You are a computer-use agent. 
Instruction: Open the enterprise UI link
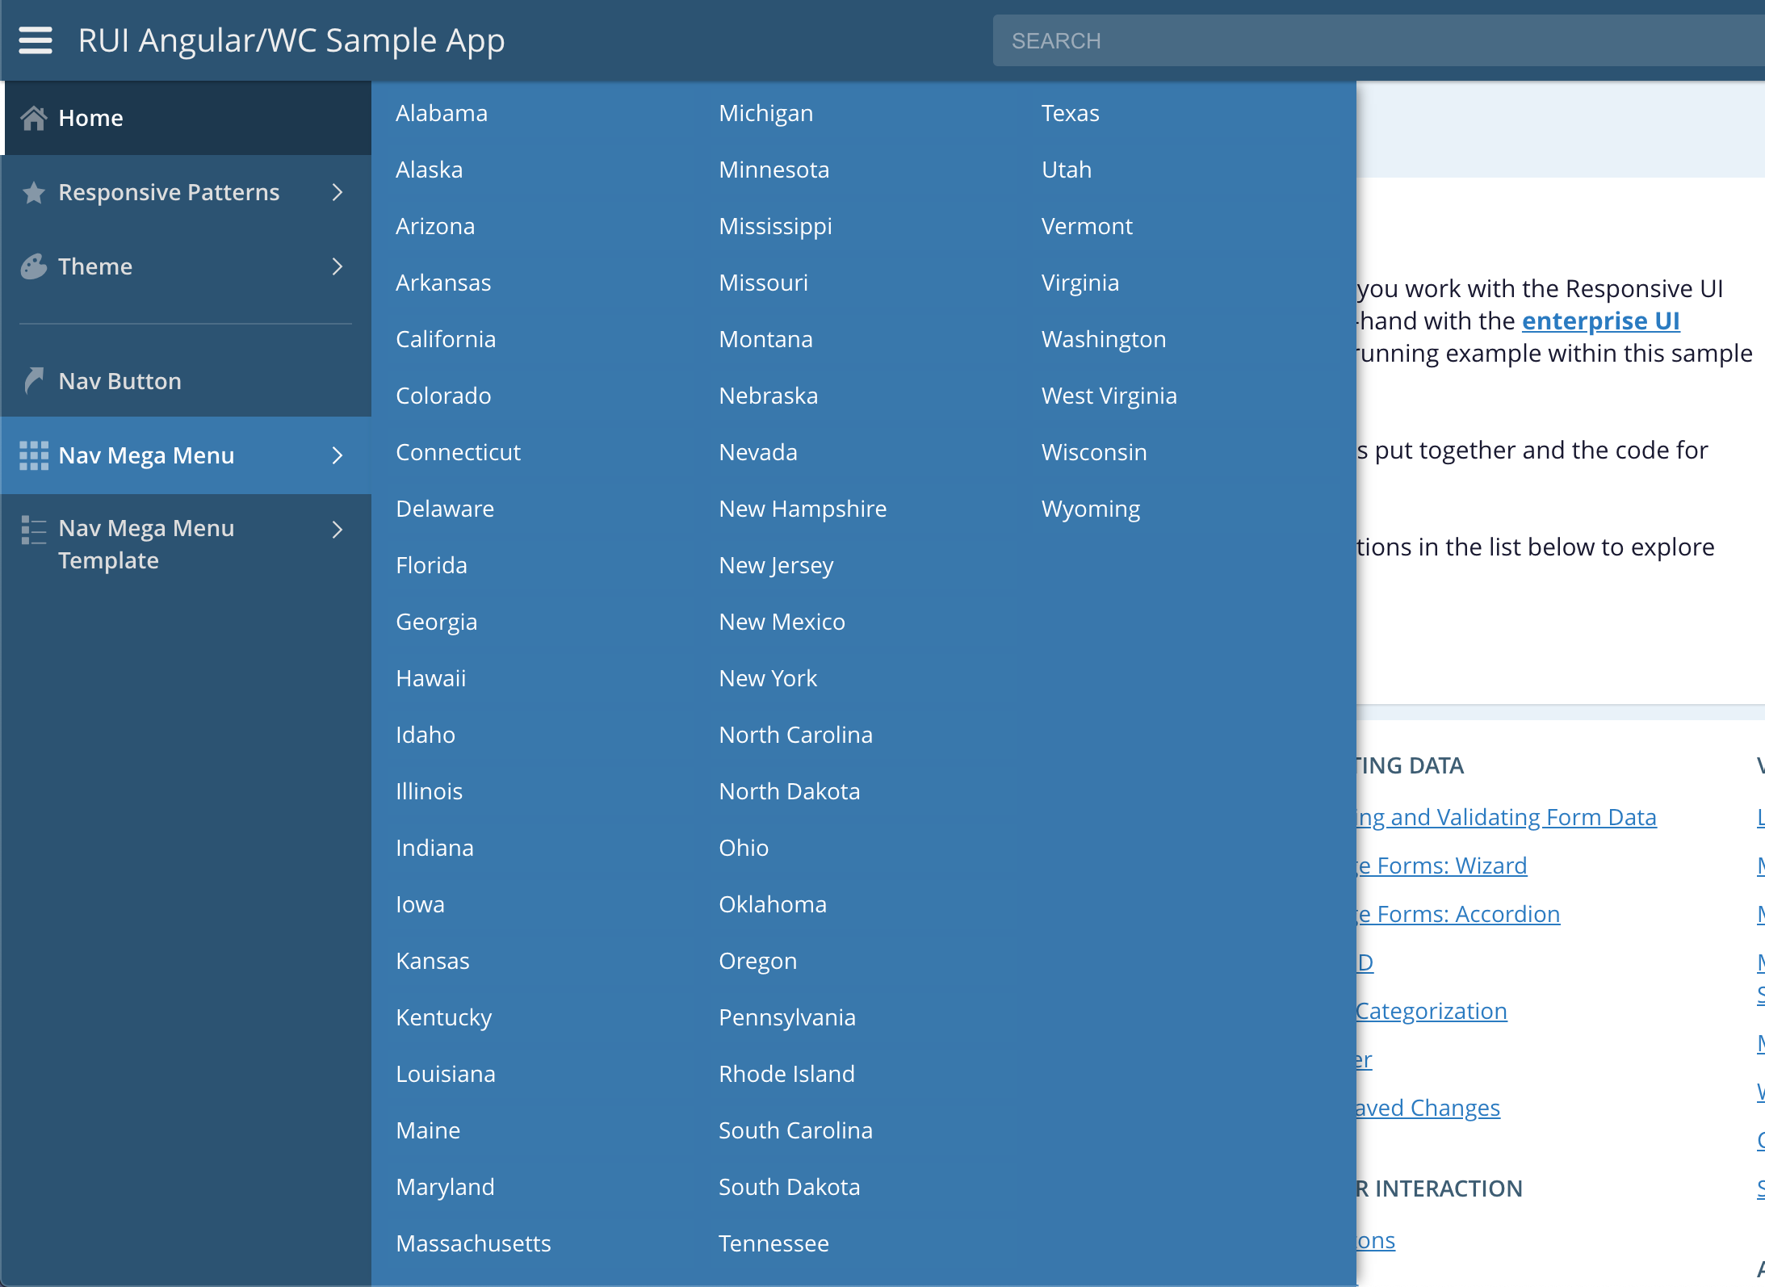click(x=1600, y=321)
